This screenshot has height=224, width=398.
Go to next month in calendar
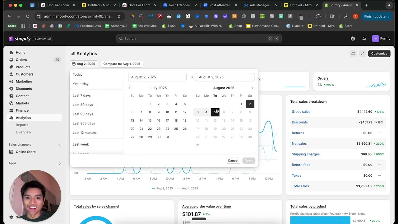(252, 88)
